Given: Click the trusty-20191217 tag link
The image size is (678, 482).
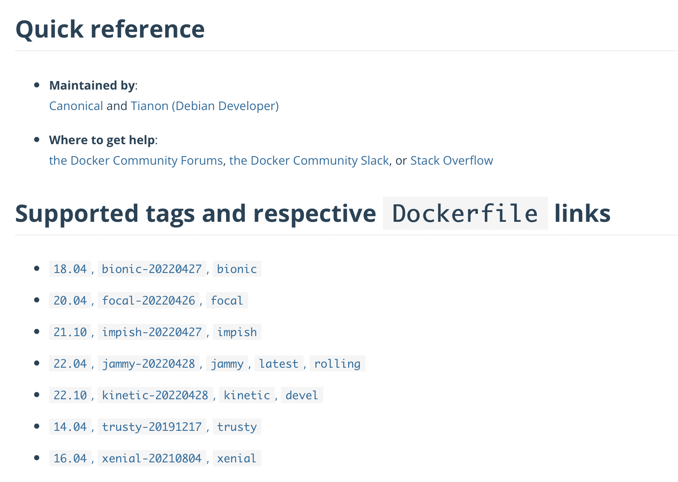Looking at the screenshot, I should click(x=152, y=427).
